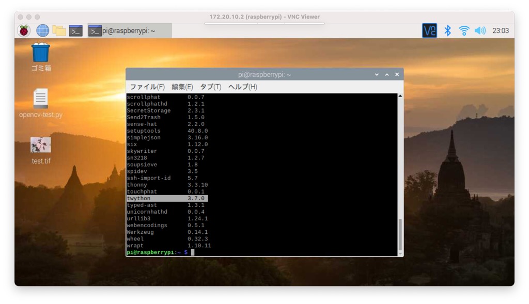Launch terminal from the taskbar launcher
The image size is (529, 304).
tap(76, 30)
